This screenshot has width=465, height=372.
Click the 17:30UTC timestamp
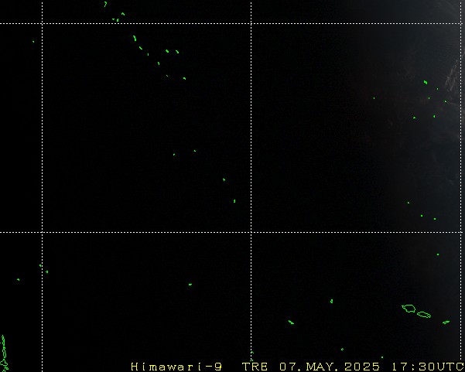[x=428, y=367]
